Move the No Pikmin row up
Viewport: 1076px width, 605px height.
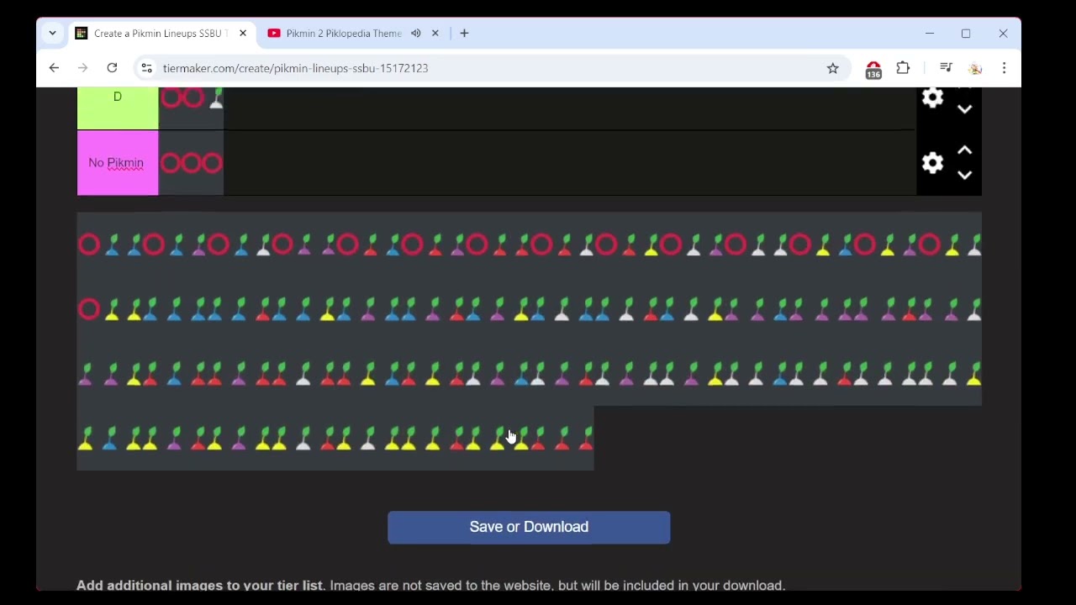tap(965, 150)
